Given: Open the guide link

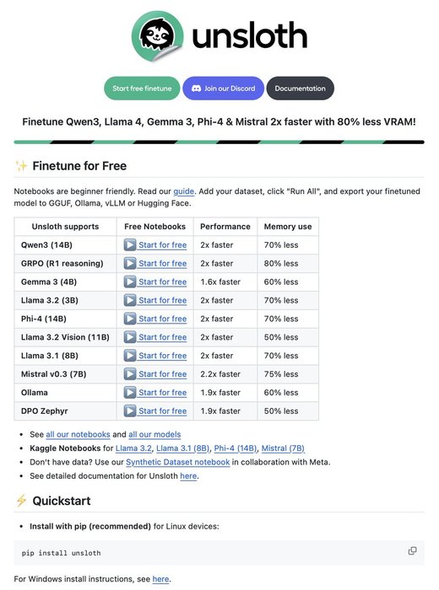Looking at the screenshot, I should 183,191.
